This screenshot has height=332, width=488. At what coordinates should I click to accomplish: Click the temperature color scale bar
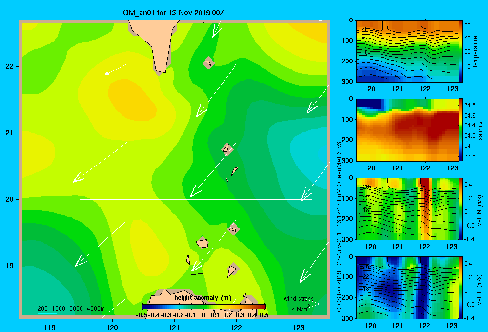pos(460,51)
